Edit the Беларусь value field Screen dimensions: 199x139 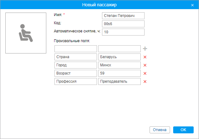(119, 57)
